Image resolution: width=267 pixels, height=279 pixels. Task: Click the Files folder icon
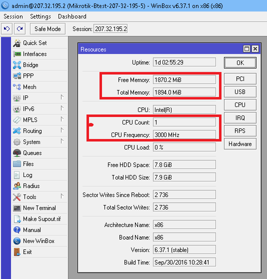(x=17, y=164)
